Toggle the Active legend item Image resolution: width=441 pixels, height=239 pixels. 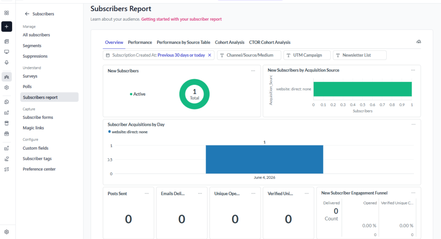137,94
